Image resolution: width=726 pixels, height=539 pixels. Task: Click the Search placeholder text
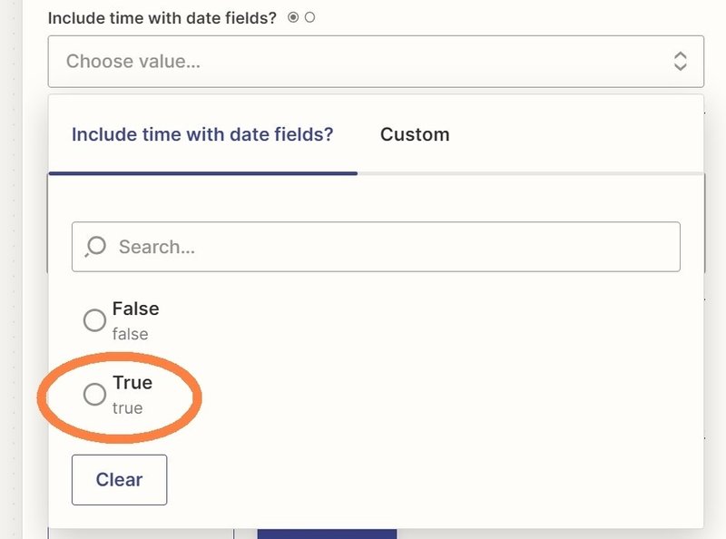pos(157,247)
